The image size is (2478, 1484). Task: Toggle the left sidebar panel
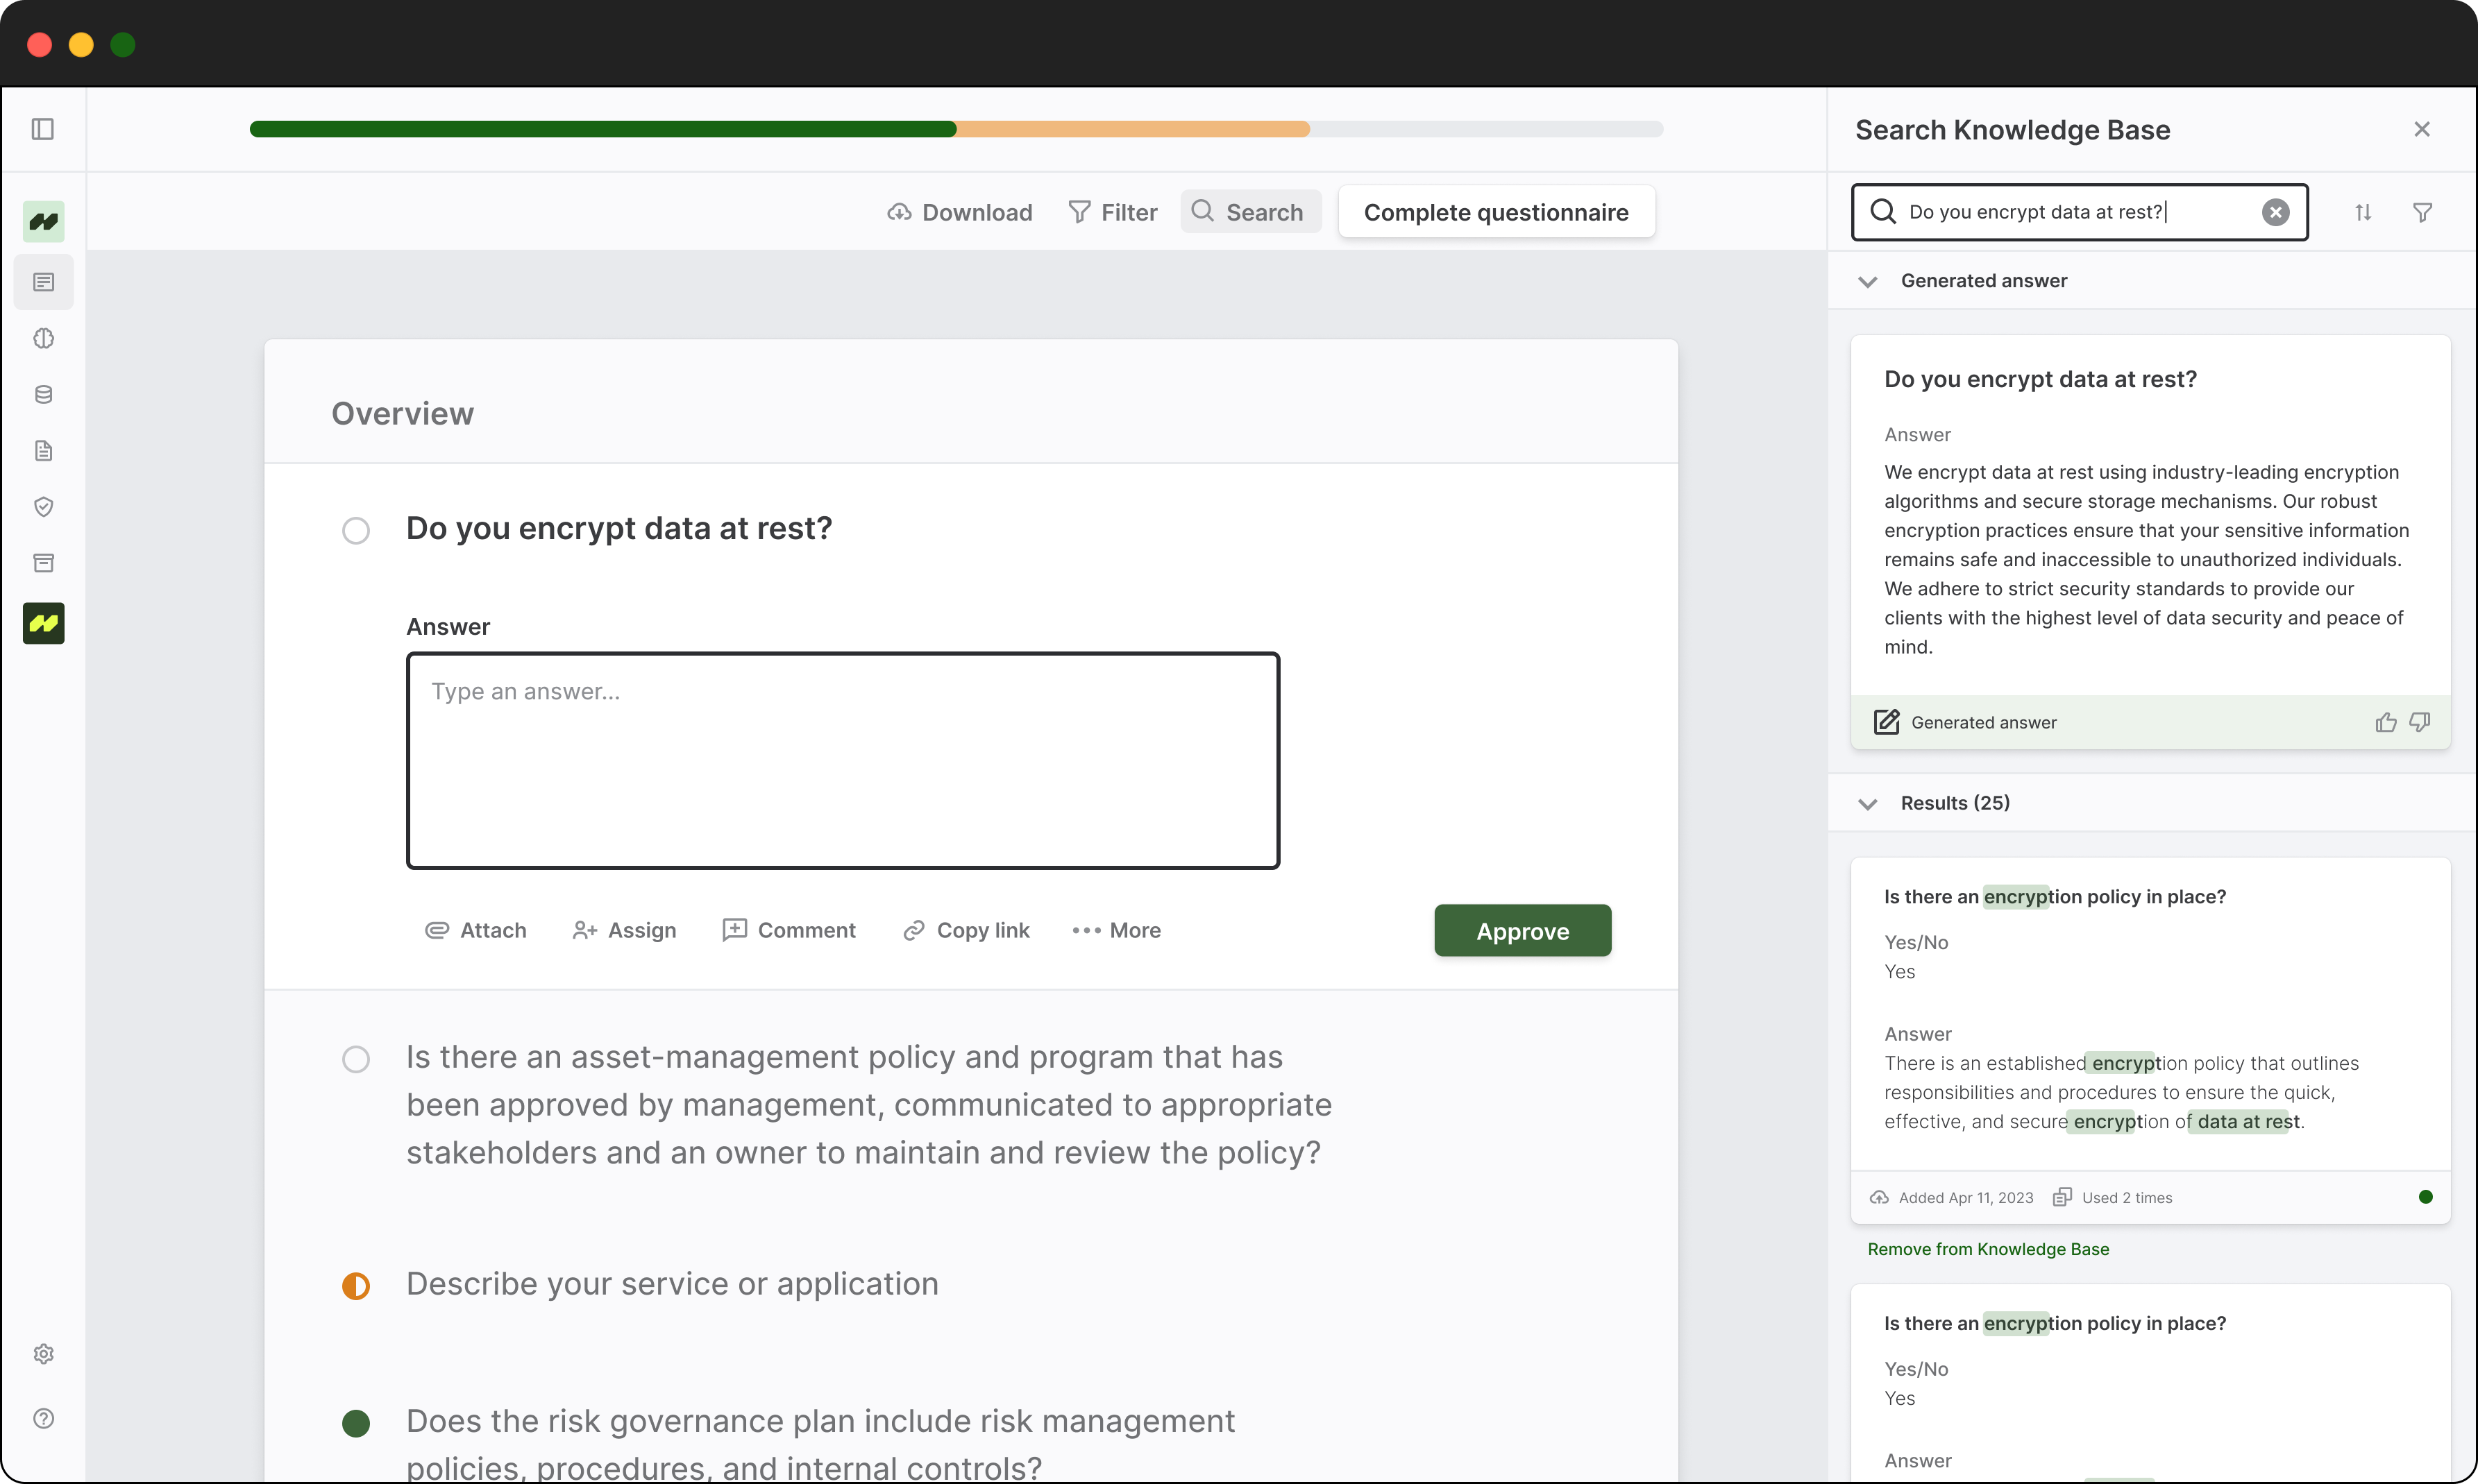tap(42, 129)
